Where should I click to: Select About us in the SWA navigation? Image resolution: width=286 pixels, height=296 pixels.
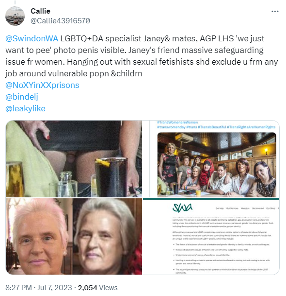(x=245, y=209)
